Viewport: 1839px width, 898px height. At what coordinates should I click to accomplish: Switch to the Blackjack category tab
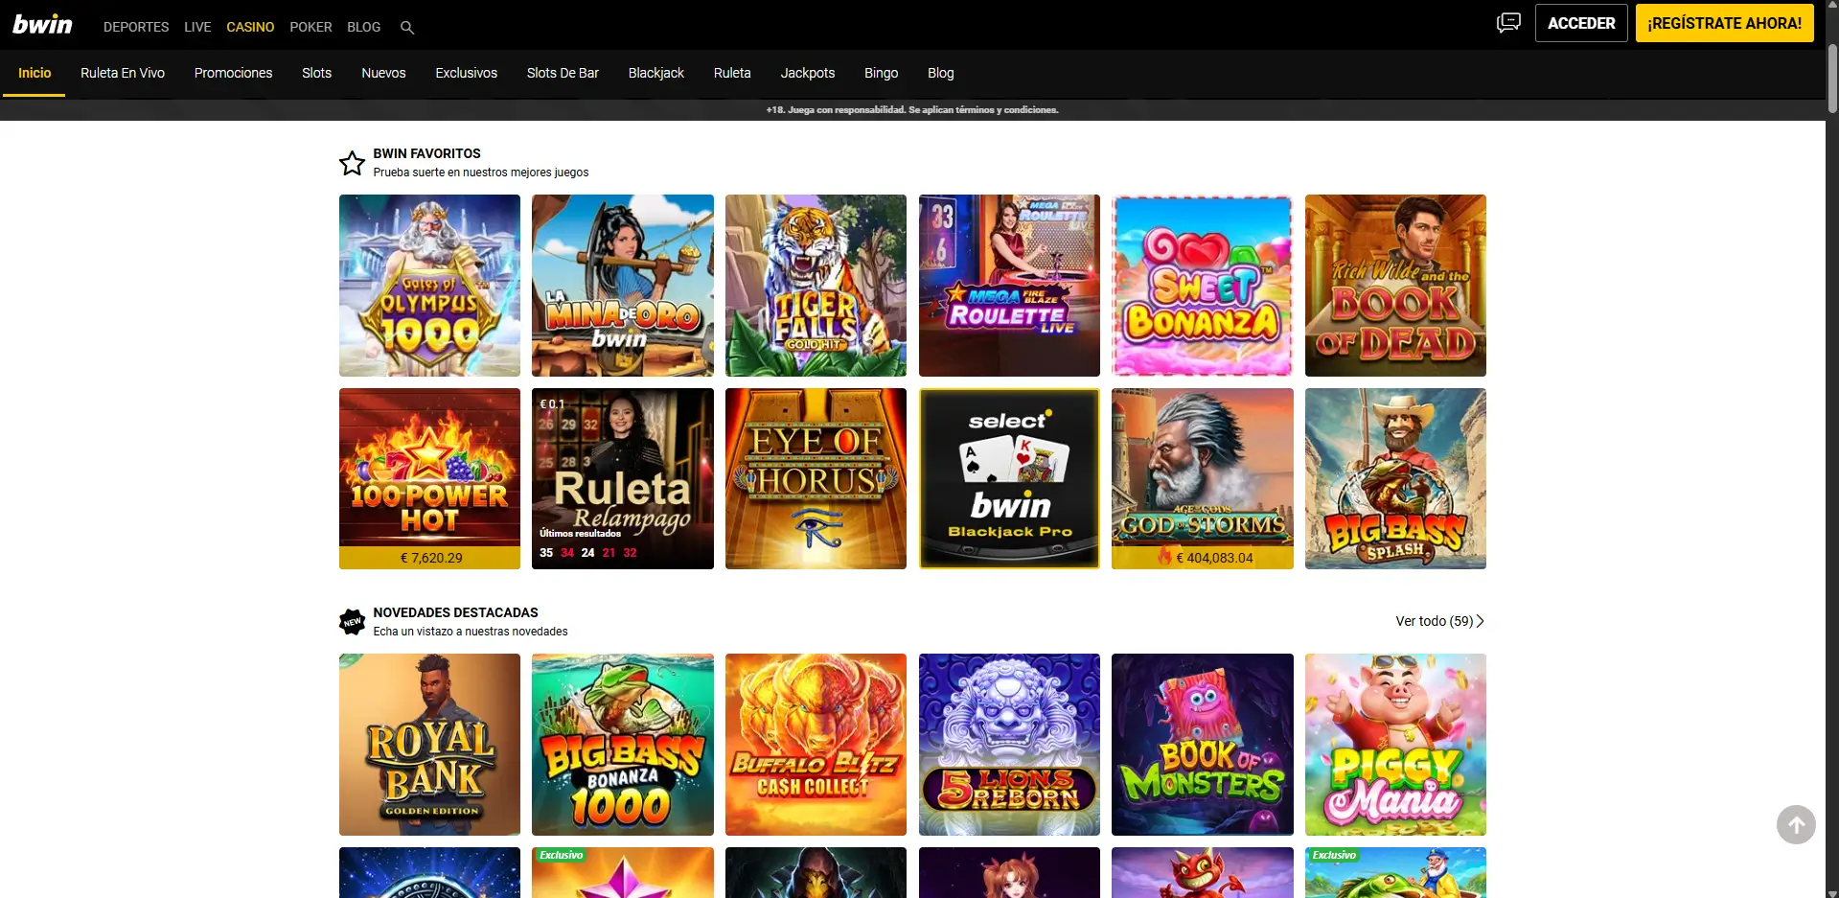click(x=655, y=73)
